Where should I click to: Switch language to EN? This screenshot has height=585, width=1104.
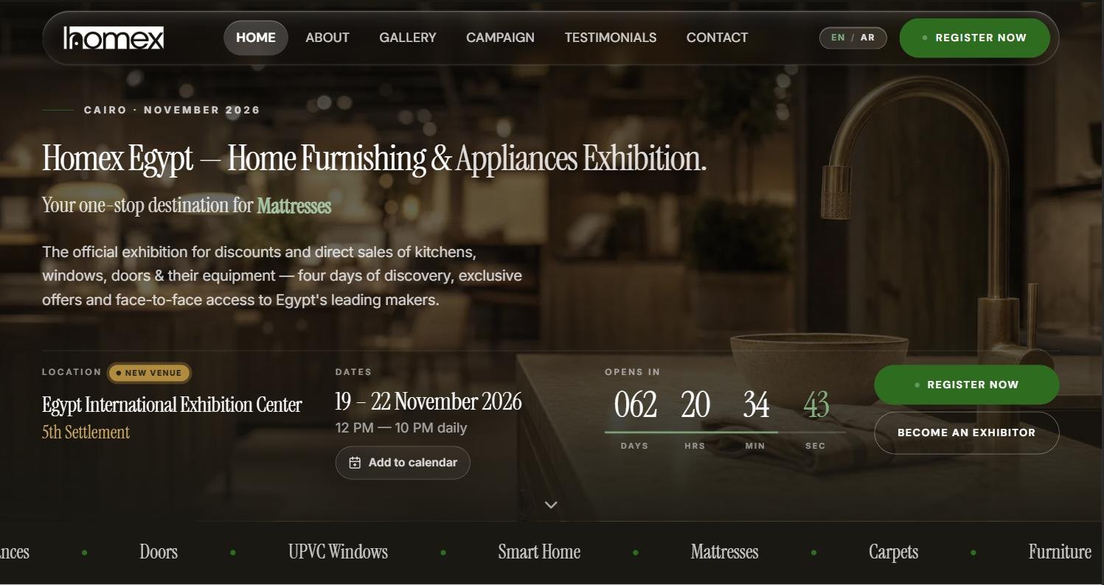[838, 38]
